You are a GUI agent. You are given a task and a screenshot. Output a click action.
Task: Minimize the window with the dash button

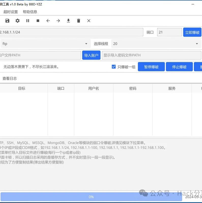193,4
